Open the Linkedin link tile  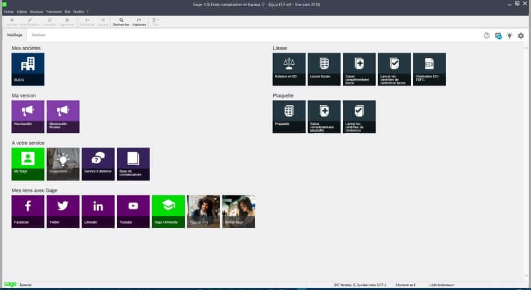[98, 211]
